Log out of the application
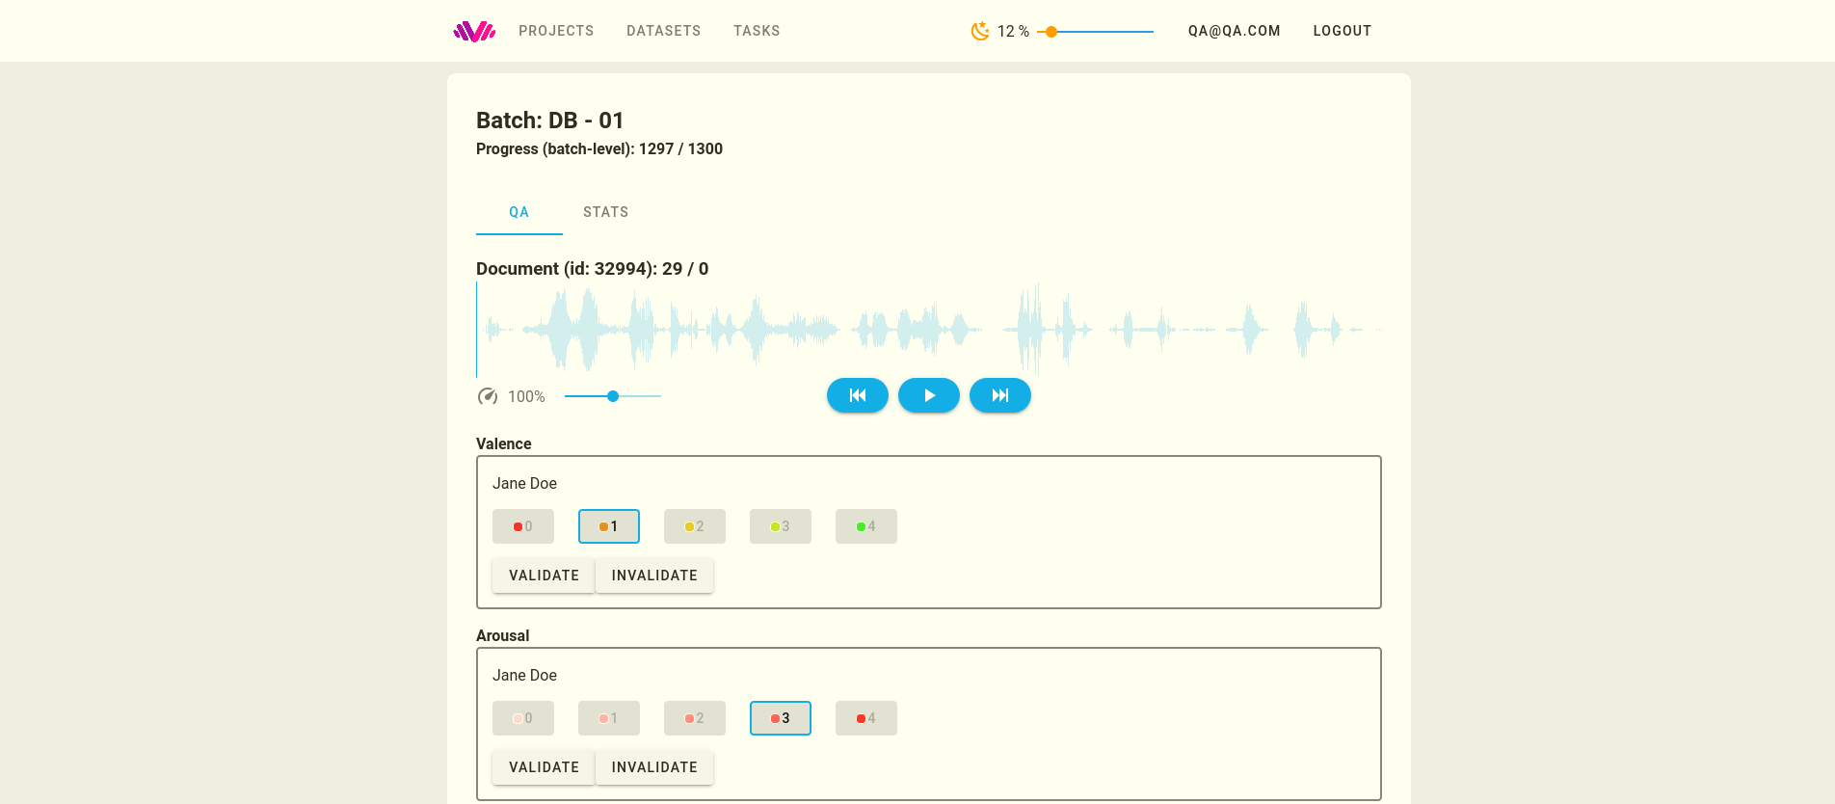Viewport: 1835px width, 804px height. point(1343,31)
